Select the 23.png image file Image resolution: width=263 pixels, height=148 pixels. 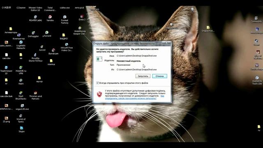coord(6,120)
